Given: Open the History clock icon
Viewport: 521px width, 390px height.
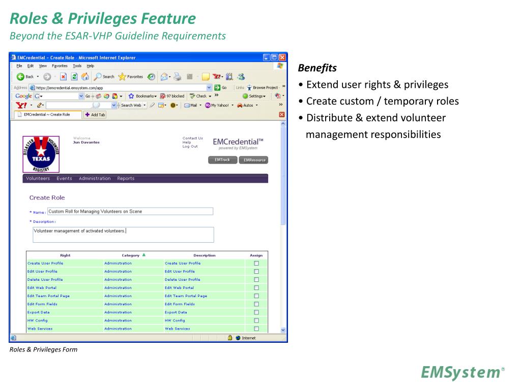Looking at the screenshot, I should tap(151, 77).
